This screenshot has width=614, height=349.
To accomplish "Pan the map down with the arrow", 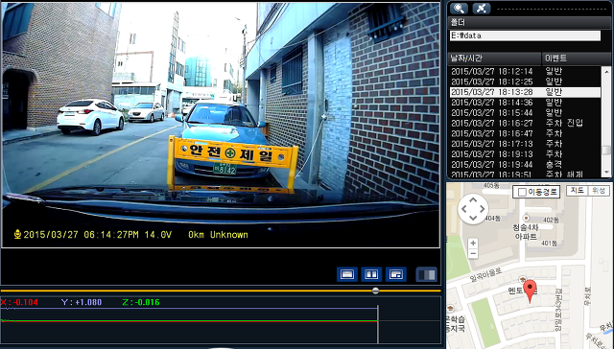I will [473, 218].
